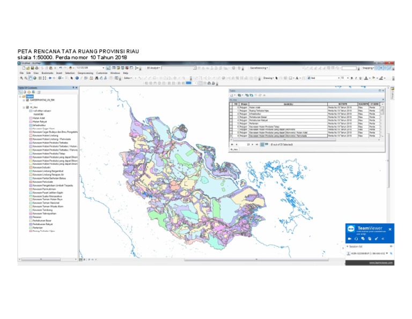
Task: Open Table Options menu in Table window
Action: 232,95
